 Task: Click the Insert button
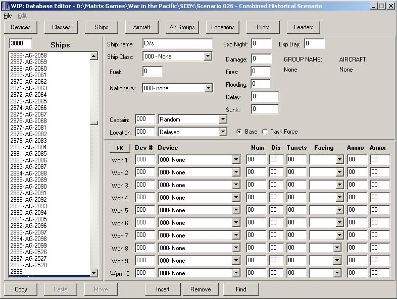click(x=163, y=289)
